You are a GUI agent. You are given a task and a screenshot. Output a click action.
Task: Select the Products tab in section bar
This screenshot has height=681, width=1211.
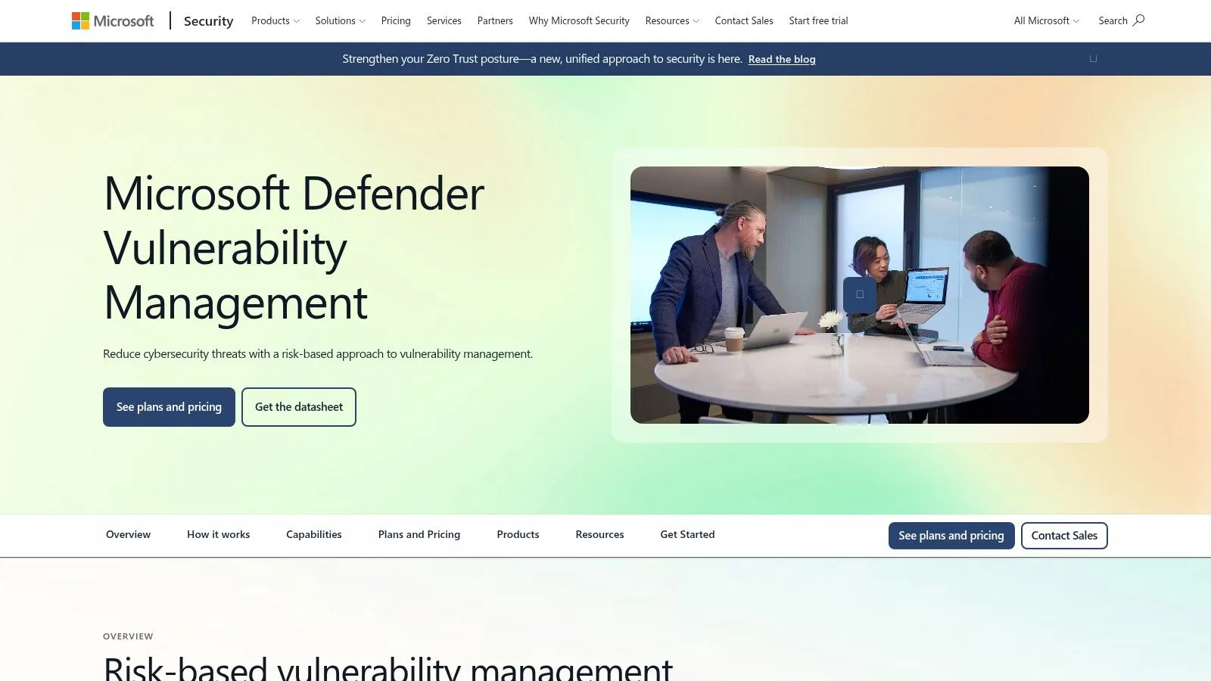click(x=518, y=534)
